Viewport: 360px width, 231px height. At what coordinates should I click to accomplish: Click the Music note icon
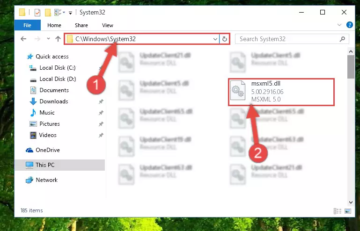pos(33,113)
